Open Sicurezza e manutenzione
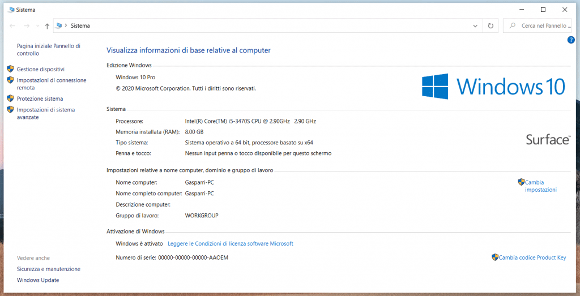Screen dimensions: 580x296 pos(49,269)
